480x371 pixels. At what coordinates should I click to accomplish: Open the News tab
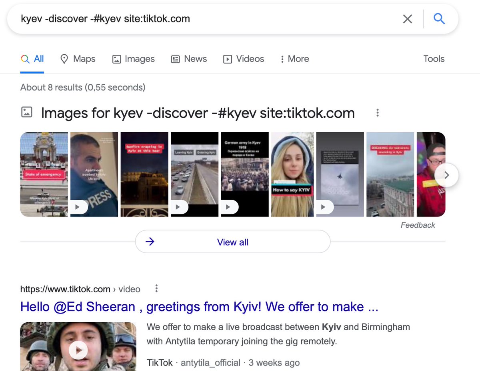(x=189, y=59)
